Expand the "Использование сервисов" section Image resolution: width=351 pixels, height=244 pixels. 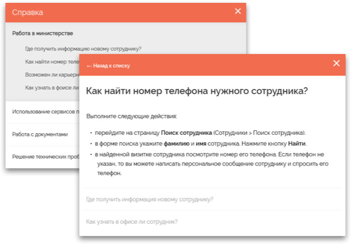pos(45,111)
